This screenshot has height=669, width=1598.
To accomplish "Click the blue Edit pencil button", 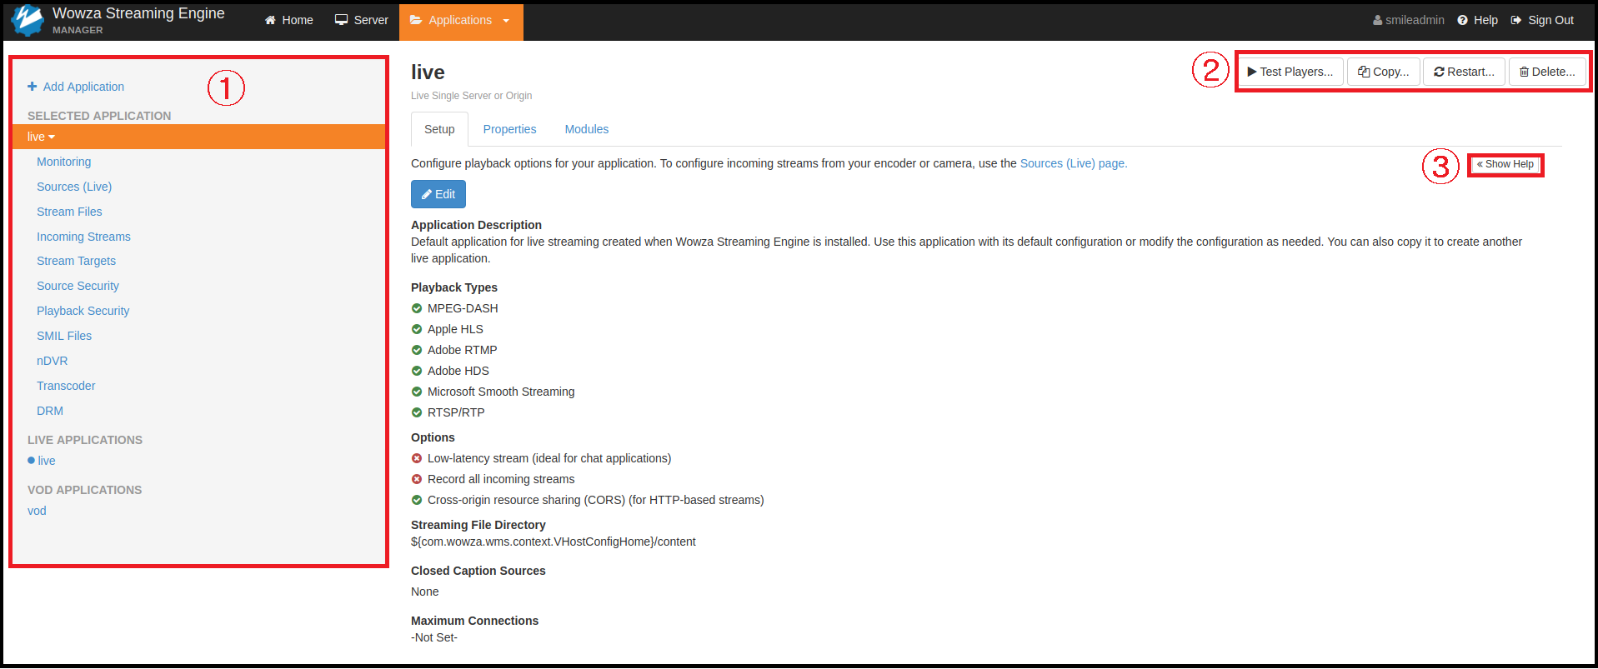I will point(438,194).
